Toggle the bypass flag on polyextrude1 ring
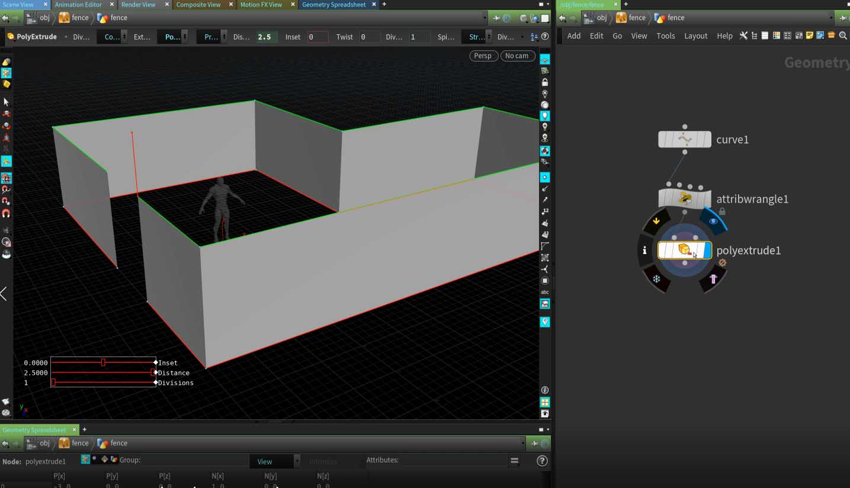The width and height of the screenshot is (850, 488). tap(656, 221)
